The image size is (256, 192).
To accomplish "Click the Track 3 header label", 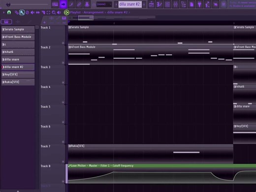I will coord(45,67).
